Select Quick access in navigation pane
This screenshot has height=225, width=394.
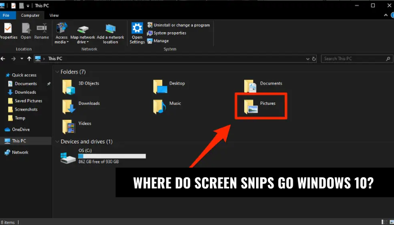click(x=21, y=75)
